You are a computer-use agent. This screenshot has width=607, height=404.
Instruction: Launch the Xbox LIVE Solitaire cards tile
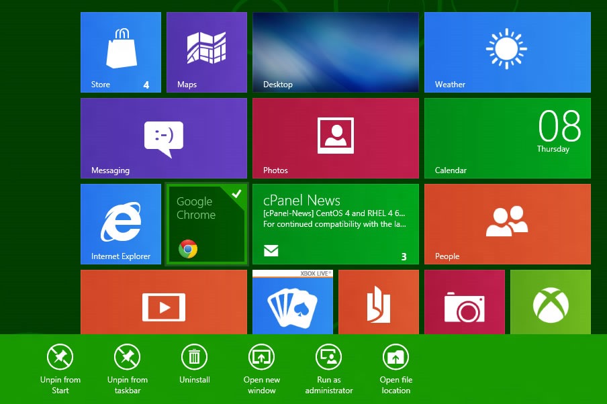click(x=293, y=303)
